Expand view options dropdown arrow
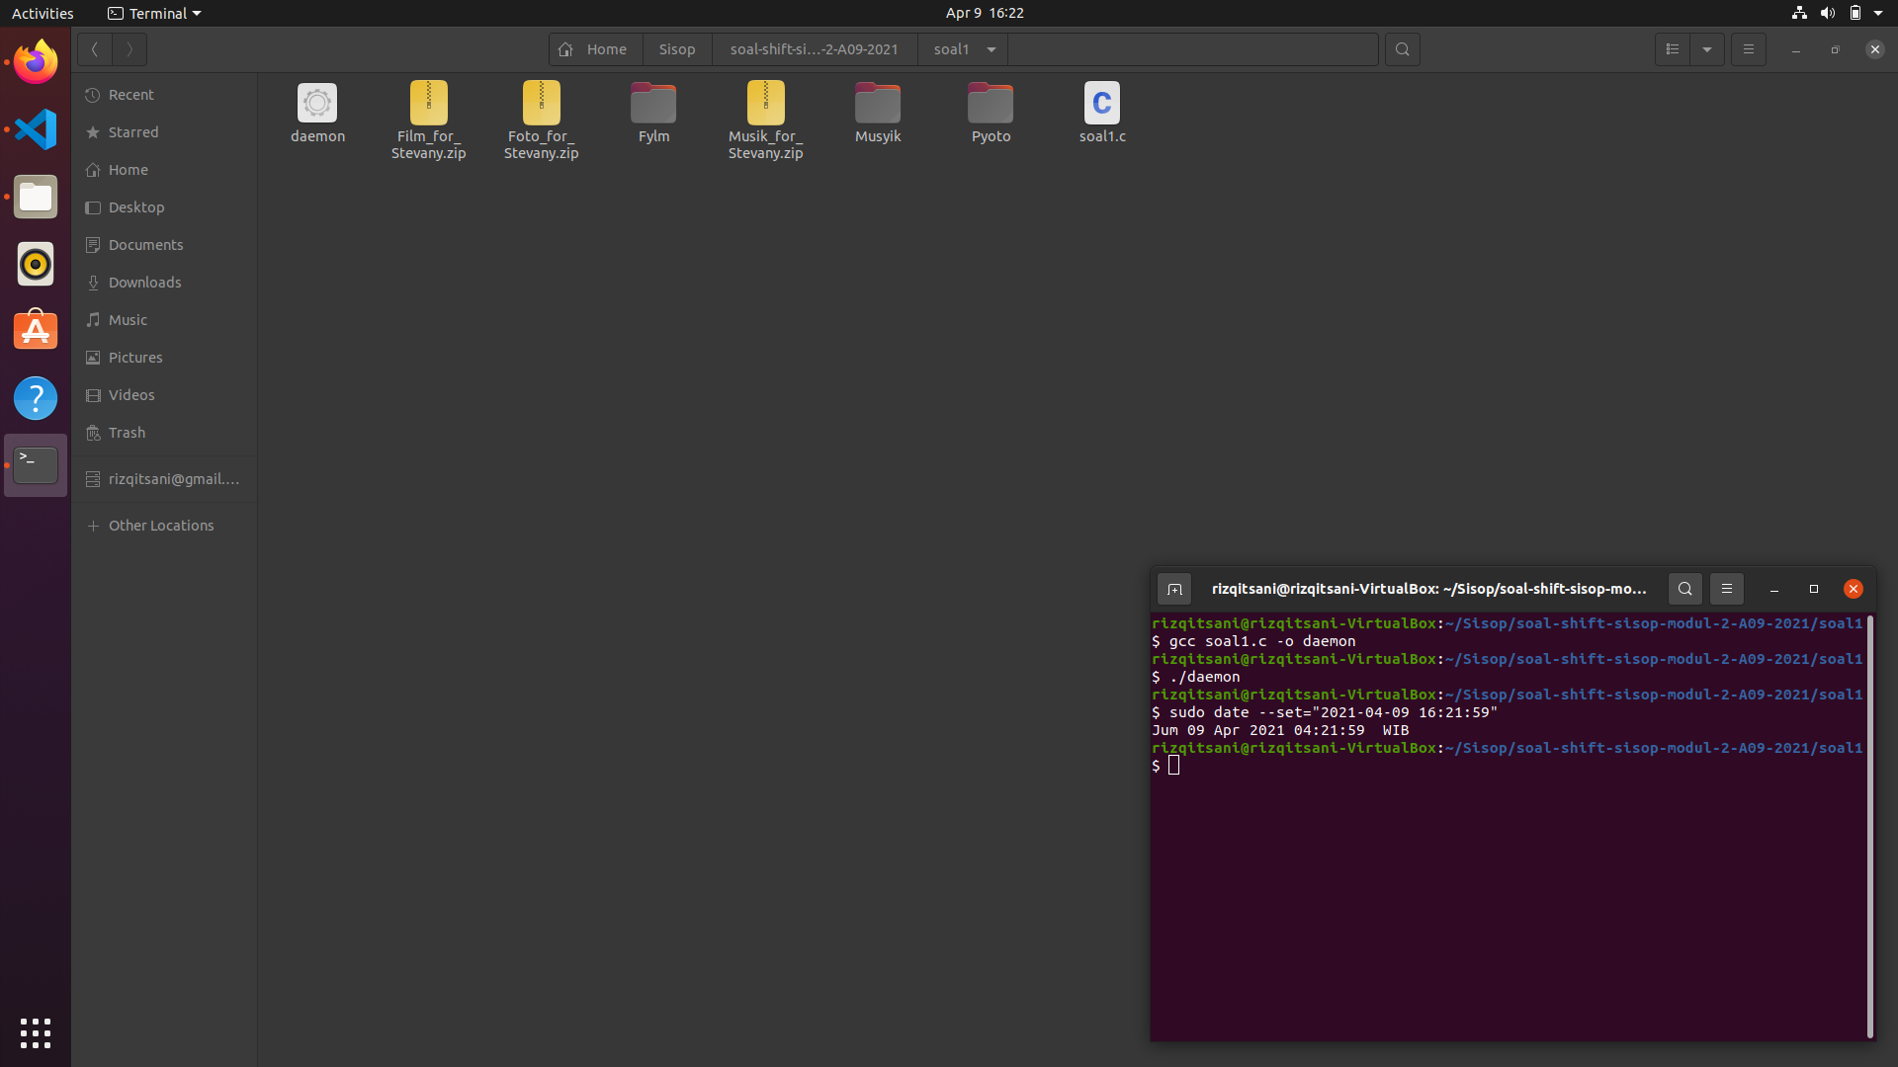Image resolution: width=1898 pixels, height=1067 pixels. pos(1707,49)
